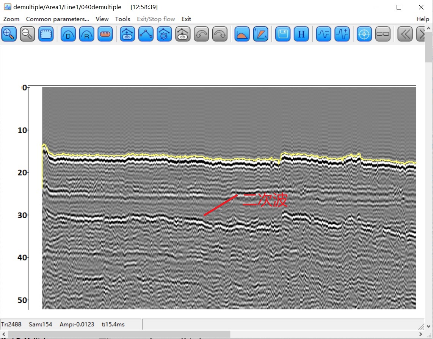Click the vertical scrollbar thumb
This screenshot has height=339, width=433.
coord(428,47)
